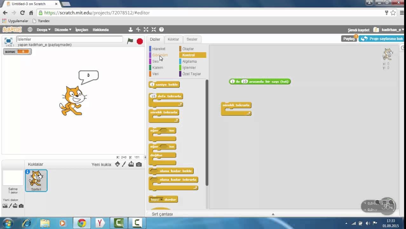Switch to Kılıklar tab
406x229 pixels.
(173, 39)
